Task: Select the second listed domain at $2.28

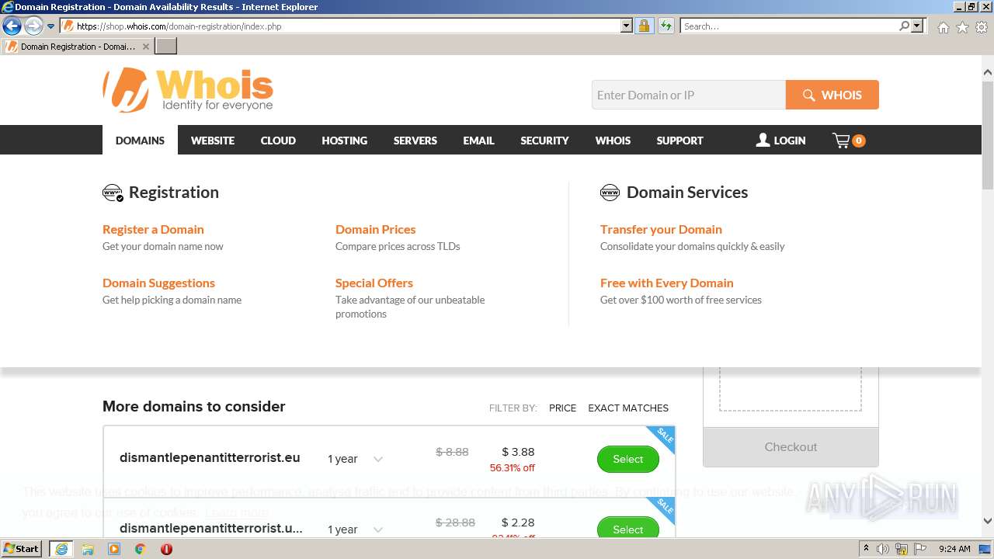Action: click(627, 529)
